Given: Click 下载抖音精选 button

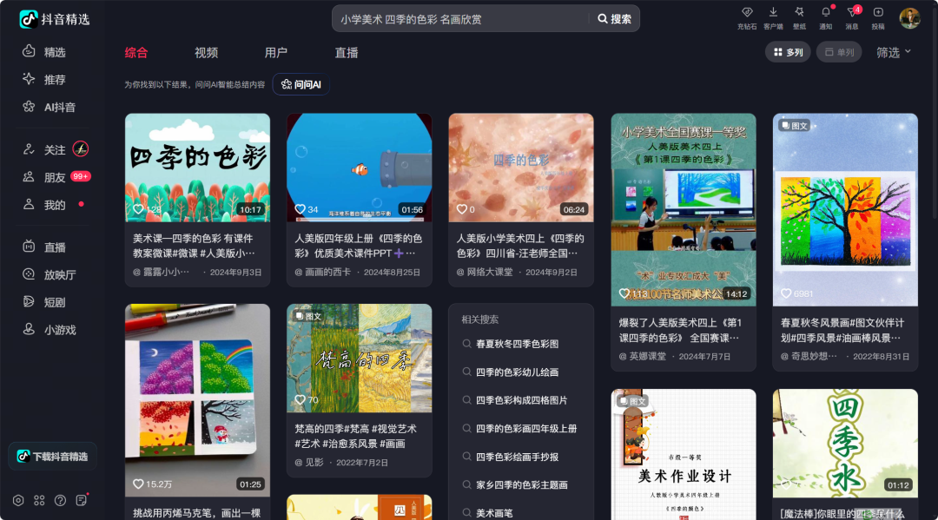Looking at the screenshot, I should 53,457.
